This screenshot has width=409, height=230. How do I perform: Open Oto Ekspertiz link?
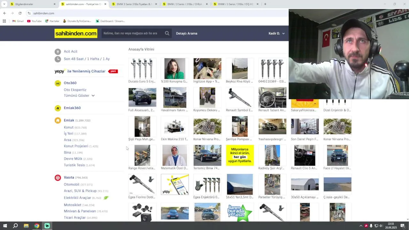click(75, 90)
